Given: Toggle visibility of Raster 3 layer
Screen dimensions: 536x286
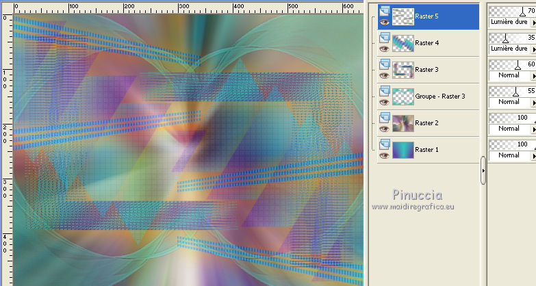Looking at the screenshot, I should [x=384, y=75].
